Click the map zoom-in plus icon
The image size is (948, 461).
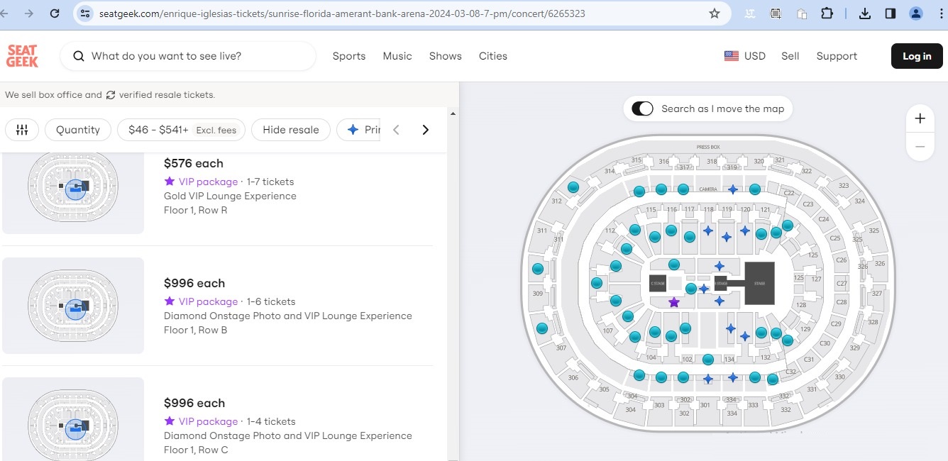(920, 118)
